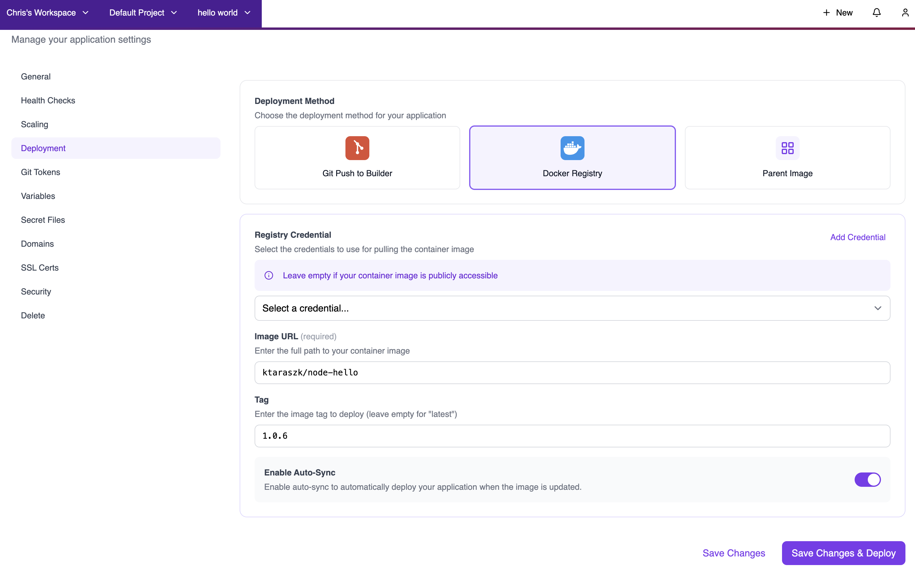Click the notifications bell icon

[876, 12]
